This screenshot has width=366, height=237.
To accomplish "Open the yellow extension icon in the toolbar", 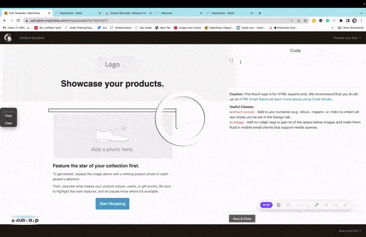I will pos(314,21).
